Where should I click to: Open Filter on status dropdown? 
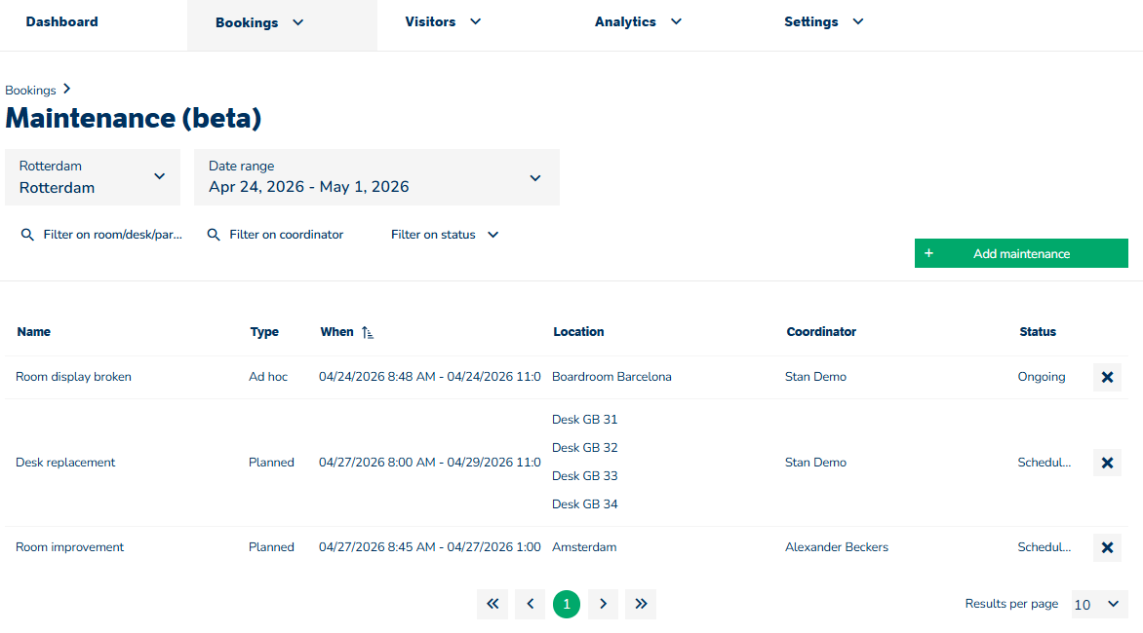click(445, 235)
